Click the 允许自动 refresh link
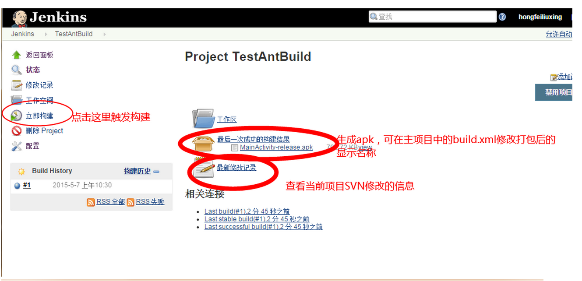This screenshot has width=582, height=281. pos(559,34)
